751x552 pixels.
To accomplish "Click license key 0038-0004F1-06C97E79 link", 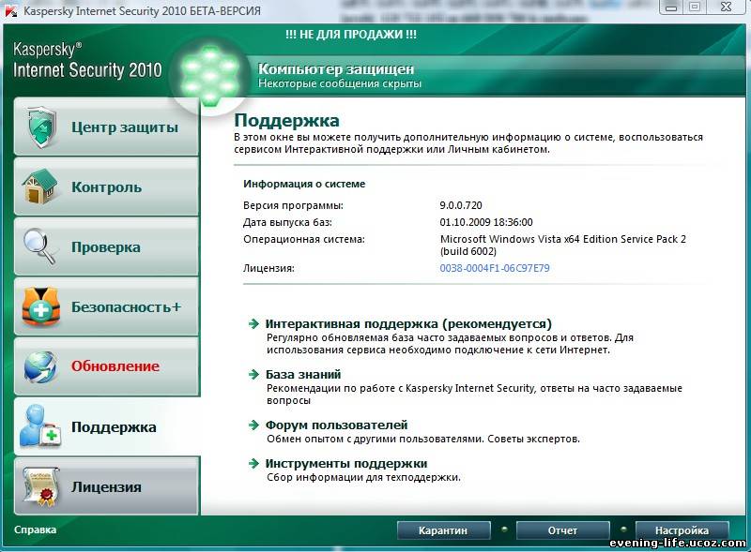I will (x=495, y=268).
